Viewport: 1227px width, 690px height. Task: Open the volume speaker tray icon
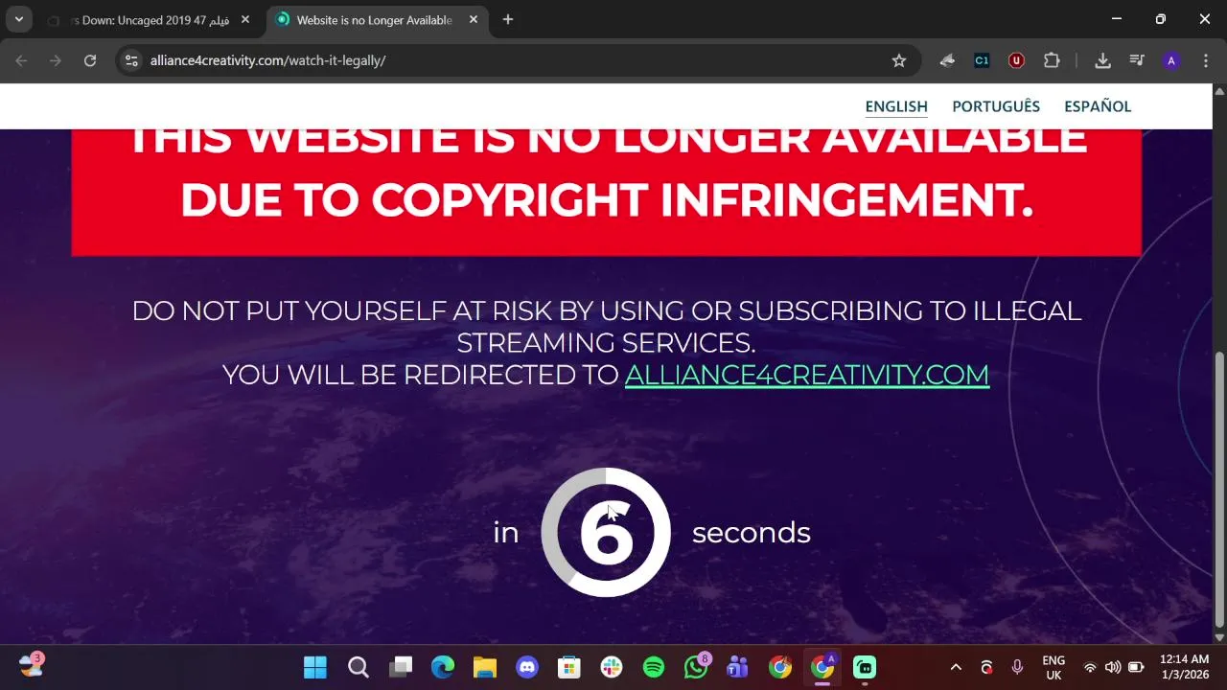click(x=1113, y=668)
